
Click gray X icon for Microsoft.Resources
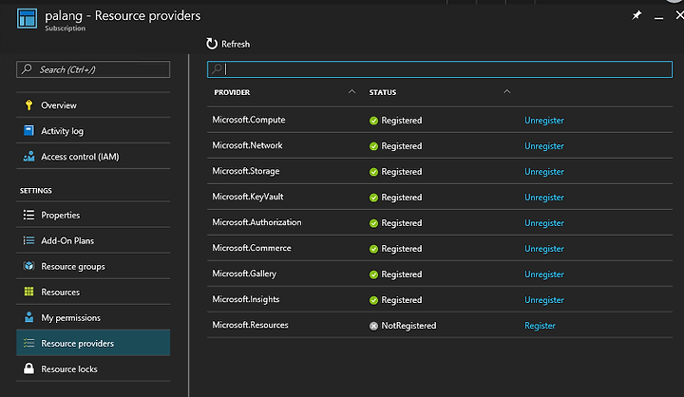point(373,326)
